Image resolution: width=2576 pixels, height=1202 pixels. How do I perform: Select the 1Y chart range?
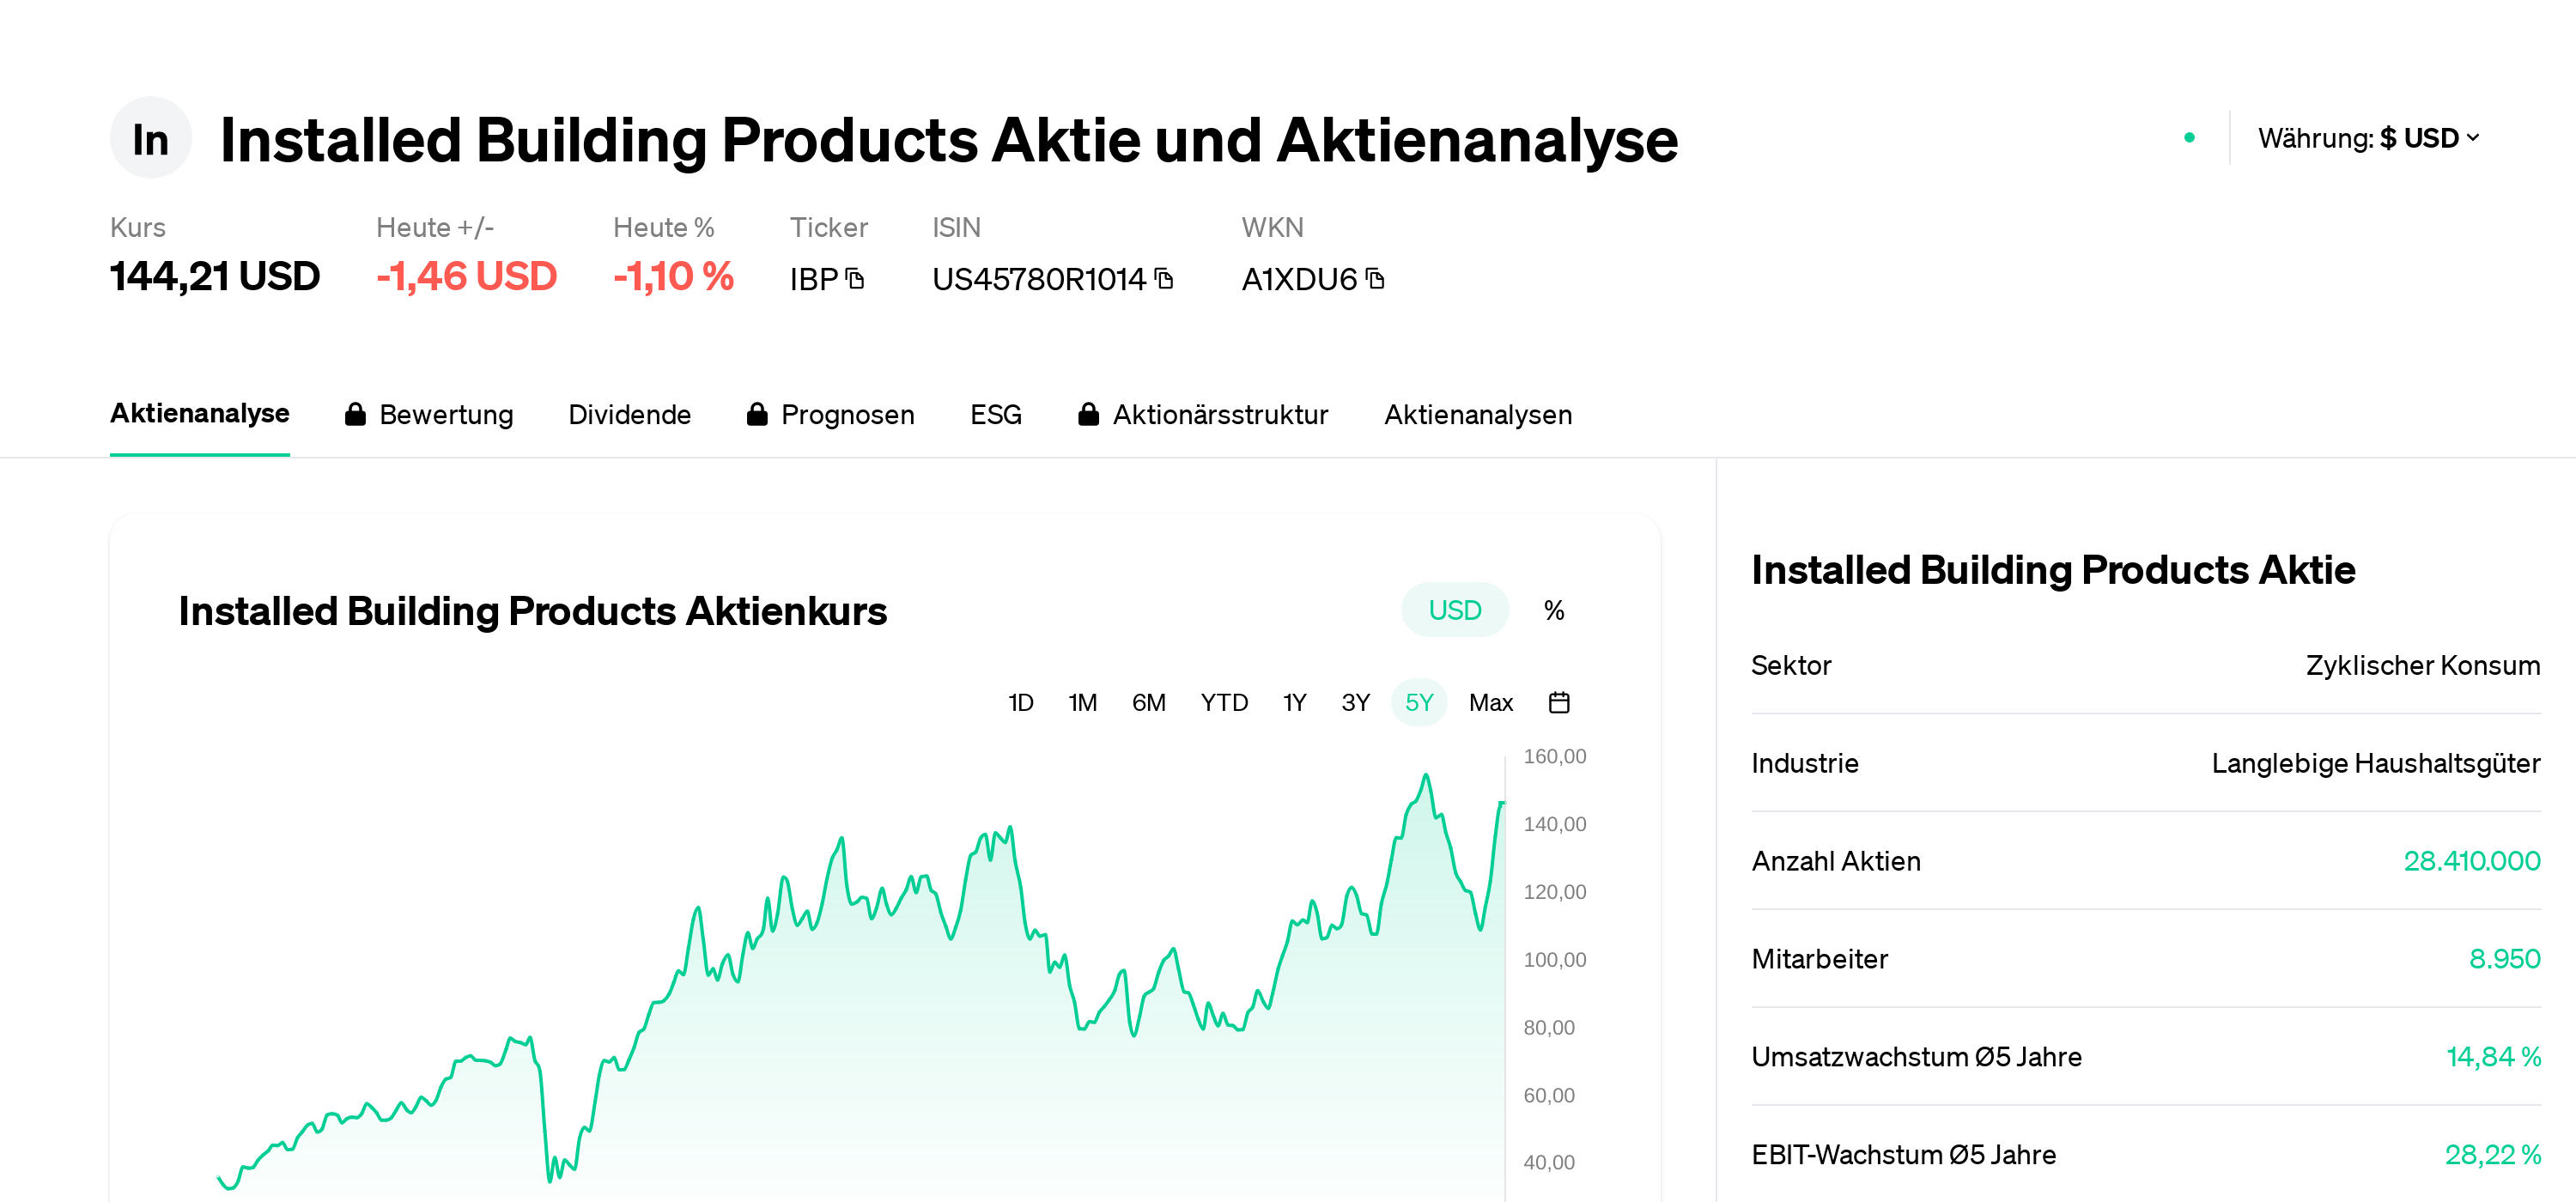1294,703
